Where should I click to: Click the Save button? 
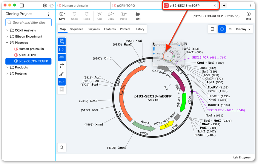62,16
